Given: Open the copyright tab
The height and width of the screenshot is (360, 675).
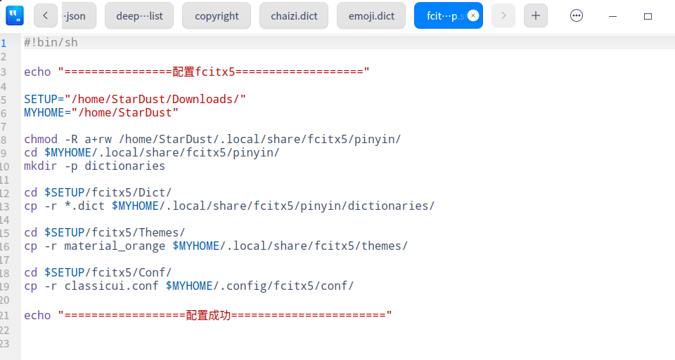Looking at the screenshot, I should point(217,16).
